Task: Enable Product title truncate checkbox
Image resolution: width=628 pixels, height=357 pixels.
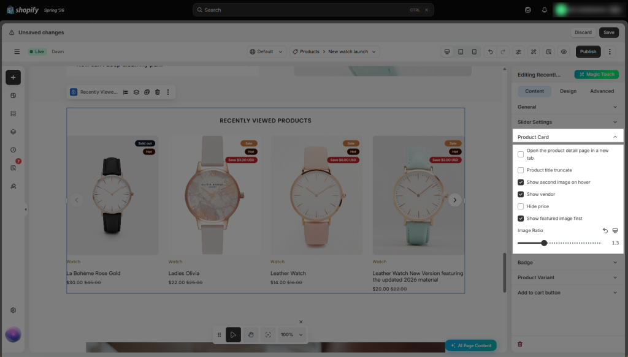Action: pos(521,170)
